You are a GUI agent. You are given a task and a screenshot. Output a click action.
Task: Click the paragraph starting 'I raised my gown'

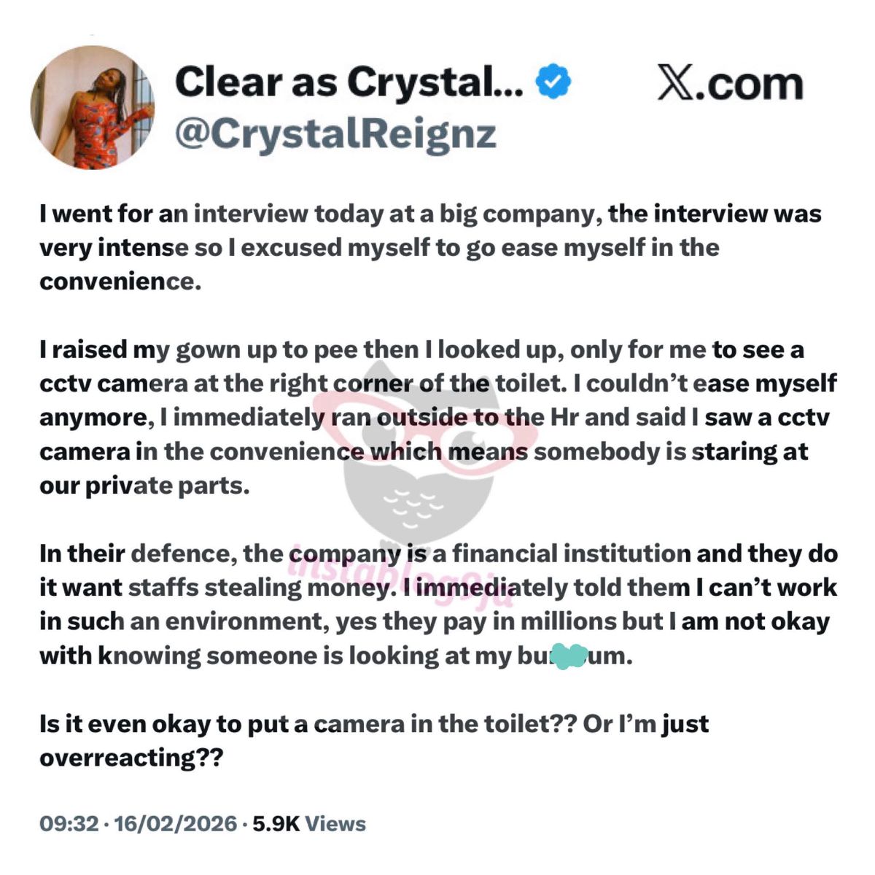pos(437,417)
